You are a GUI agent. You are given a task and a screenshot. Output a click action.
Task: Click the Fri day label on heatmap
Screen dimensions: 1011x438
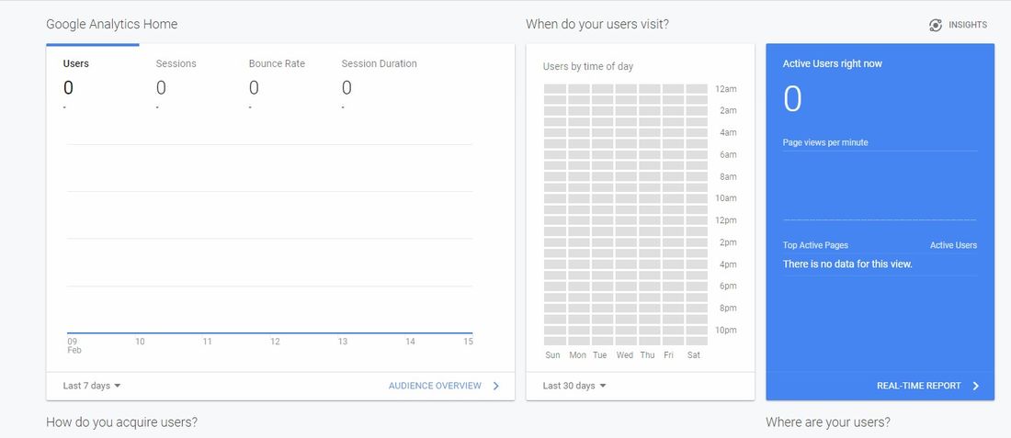point(668,355)
